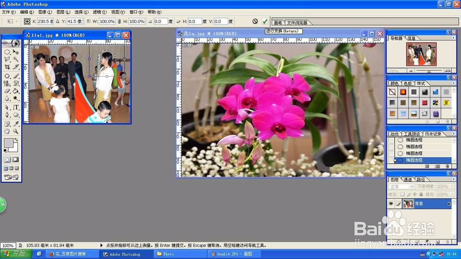Screen dimensions: 461x259
Task: Commit transform with the checkmark icon
Action: tap(265, 21)
